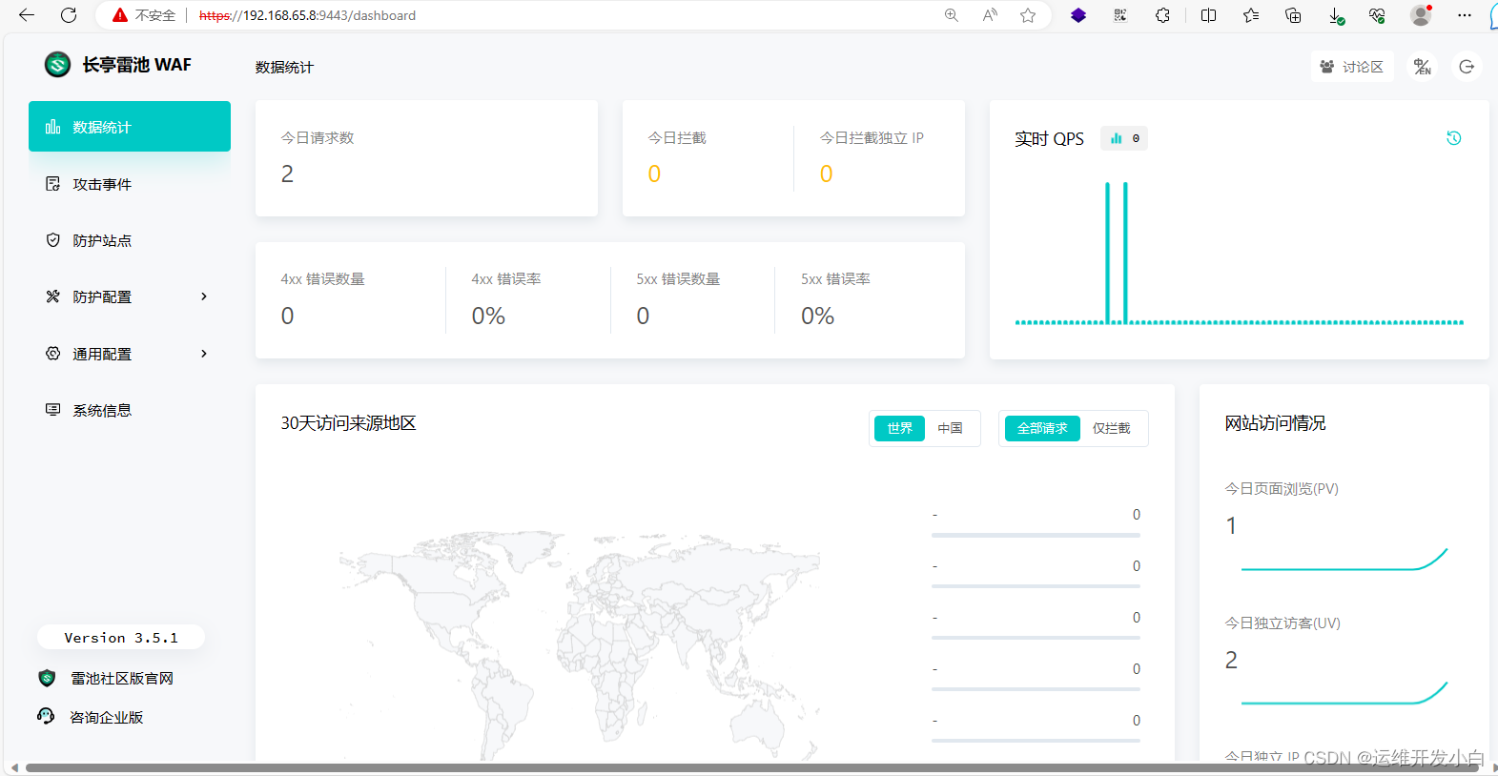
Task: Click the 网站访问情况 heading
Action: click(1275, 423)
